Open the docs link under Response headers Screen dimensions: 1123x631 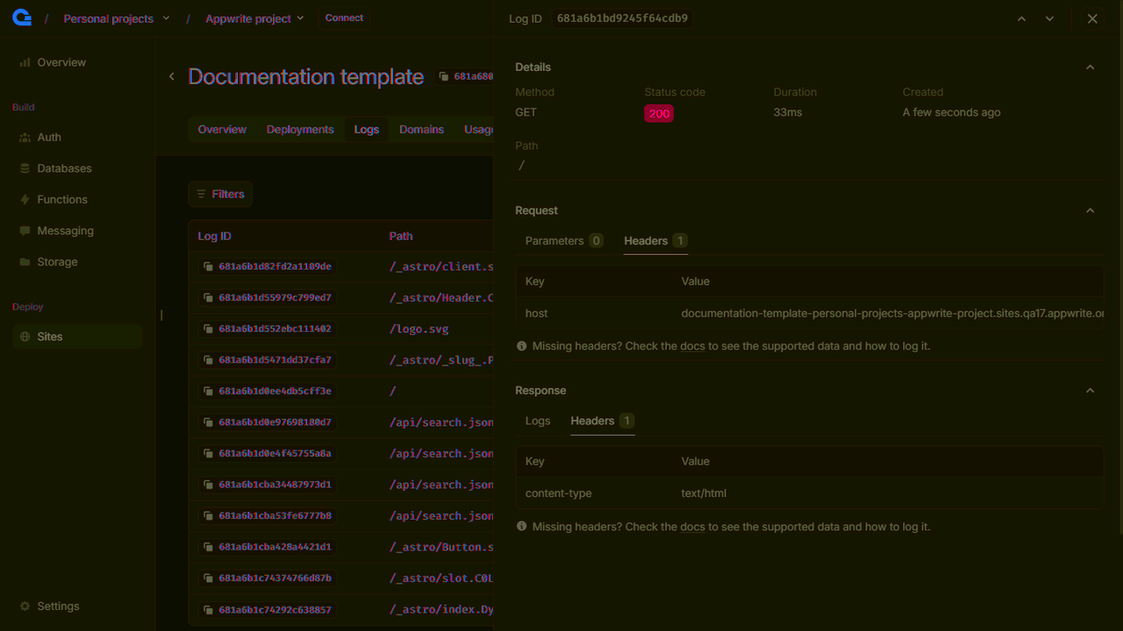coord(693,527)
